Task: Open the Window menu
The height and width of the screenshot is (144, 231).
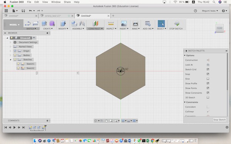Action: pos(56,2)
